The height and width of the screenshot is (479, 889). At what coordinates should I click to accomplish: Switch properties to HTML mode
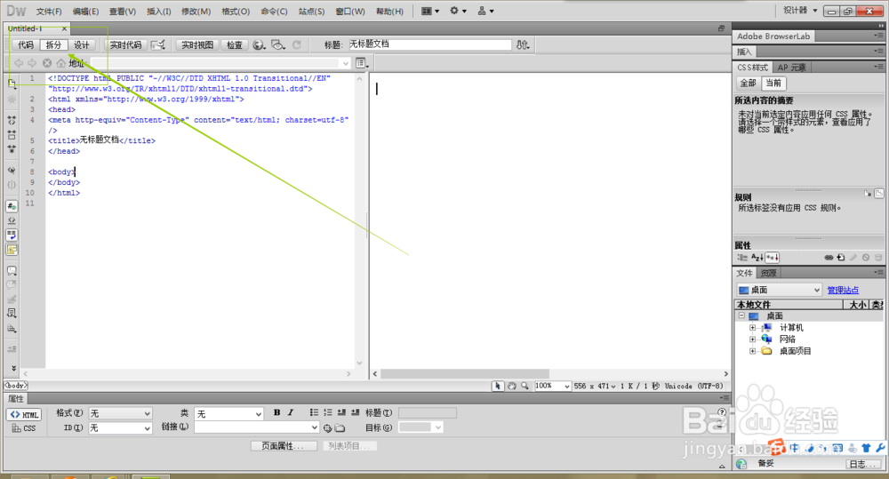coord(24,414)
